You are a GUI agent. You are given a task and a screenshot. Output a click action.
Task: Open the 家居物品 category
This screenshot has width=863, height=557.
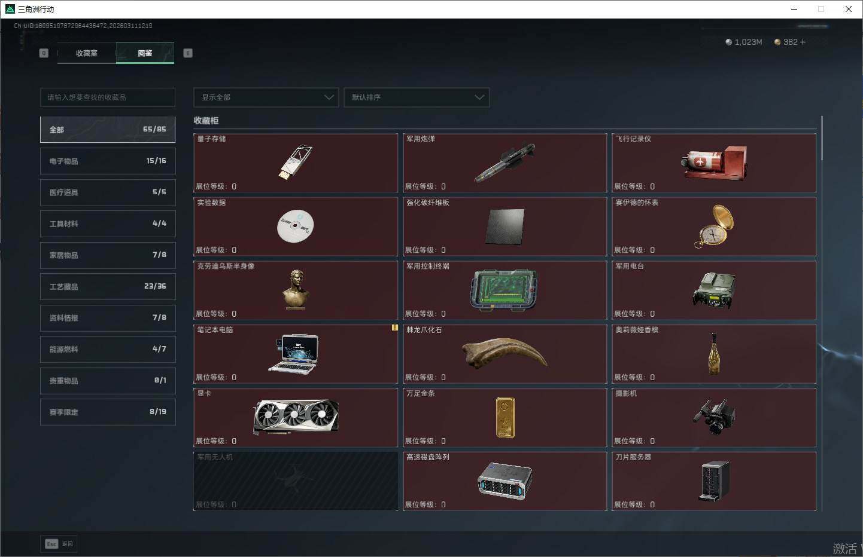(x=108, y=255)
